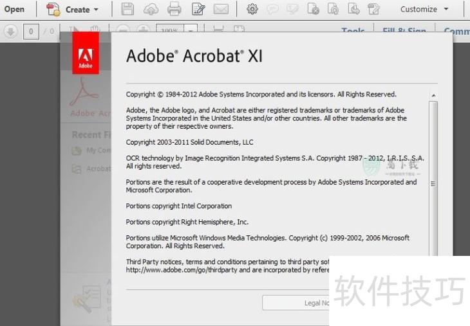
Task: Open My Computer in Recent Files
Action: pos(91,150)
